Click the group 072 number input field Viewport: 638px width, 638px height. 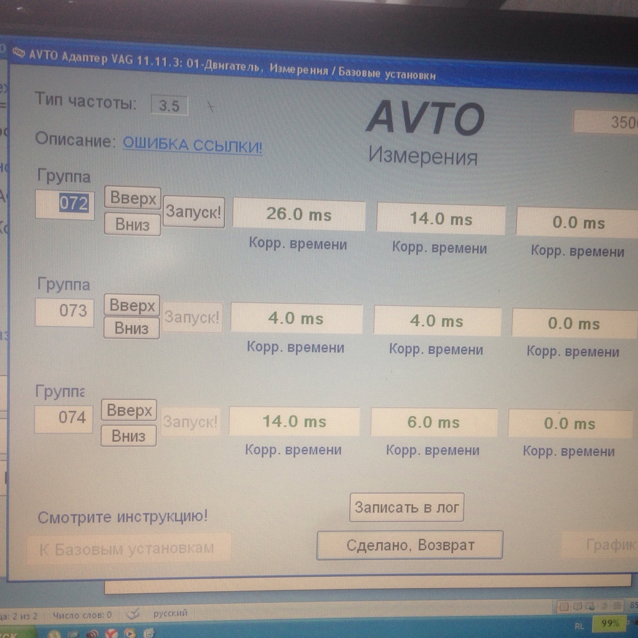click(65, 204)
